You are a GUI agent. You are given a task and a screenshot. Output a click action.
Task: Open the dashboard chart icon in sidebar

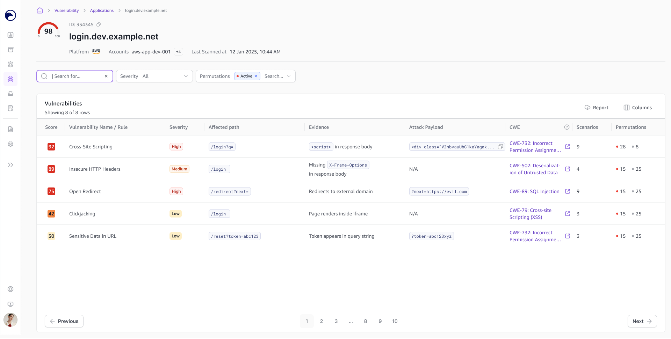(10, 35)
